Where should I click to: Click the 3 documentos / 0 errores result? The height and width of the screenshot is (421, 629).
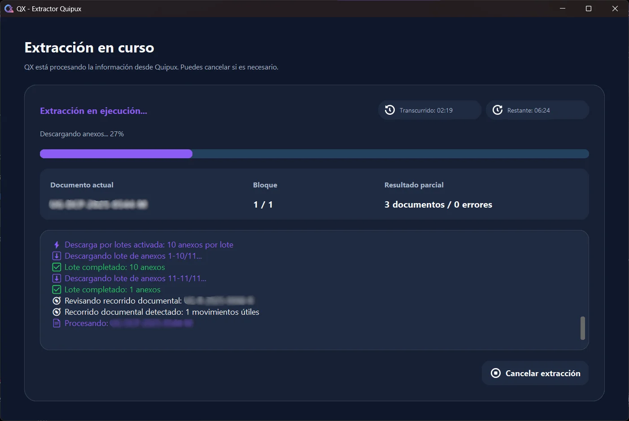(x=438, y=204)
